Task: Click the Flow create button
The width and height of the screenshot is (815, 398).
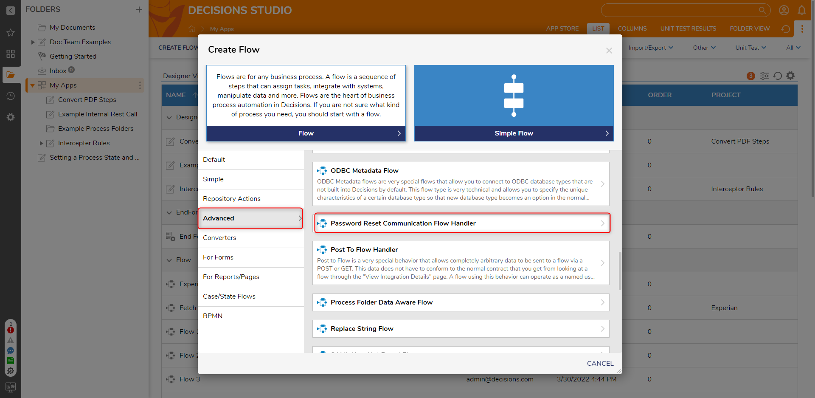Action: tap(306, 133)
